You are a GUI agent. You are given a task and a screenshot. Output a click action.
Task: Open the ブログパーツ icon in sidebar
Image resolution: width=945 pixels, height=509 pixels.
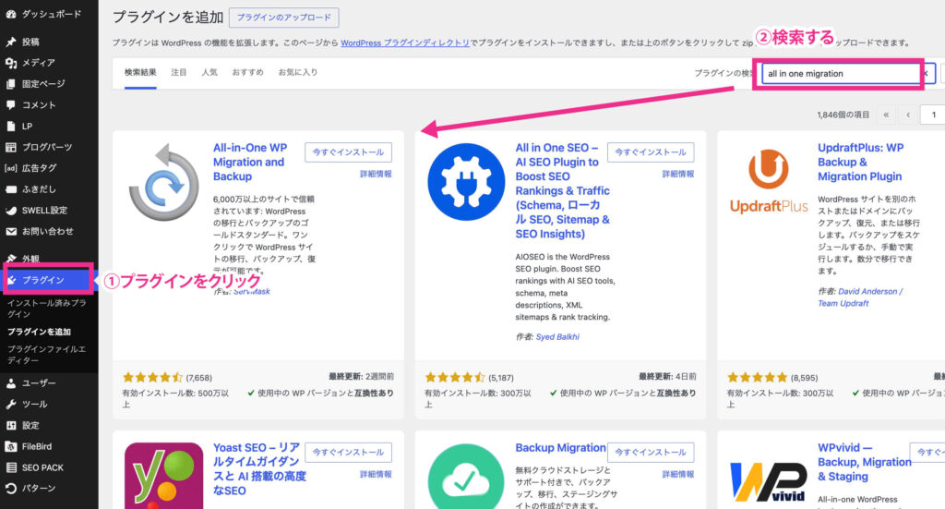pos(11,147)
